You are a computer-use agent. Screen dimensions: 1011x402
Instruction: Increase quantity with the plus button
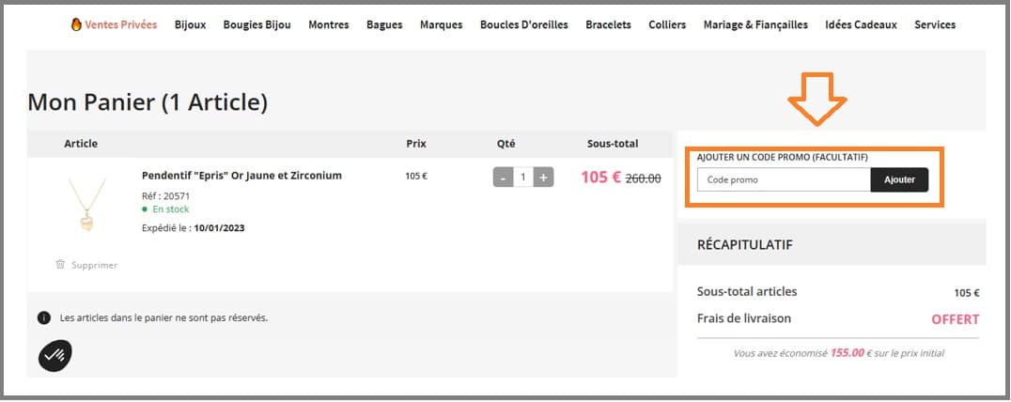[543, 178]
